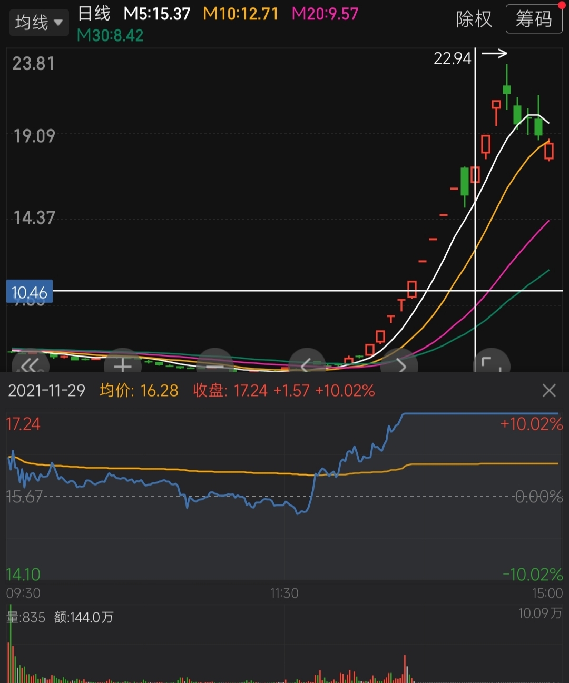Tap the 23.81 price axis label
Viewport: 569px width, 683px height.
34,64
